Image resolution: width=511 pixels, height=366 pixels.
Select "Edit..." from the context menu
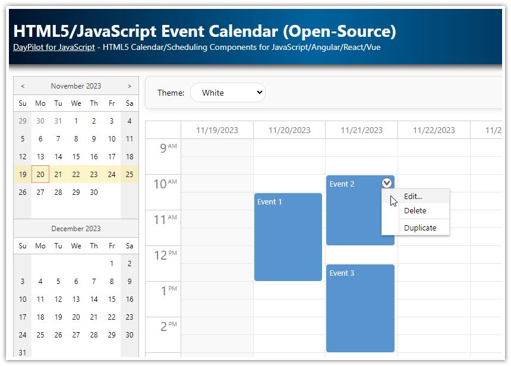(x=414, y=195)
